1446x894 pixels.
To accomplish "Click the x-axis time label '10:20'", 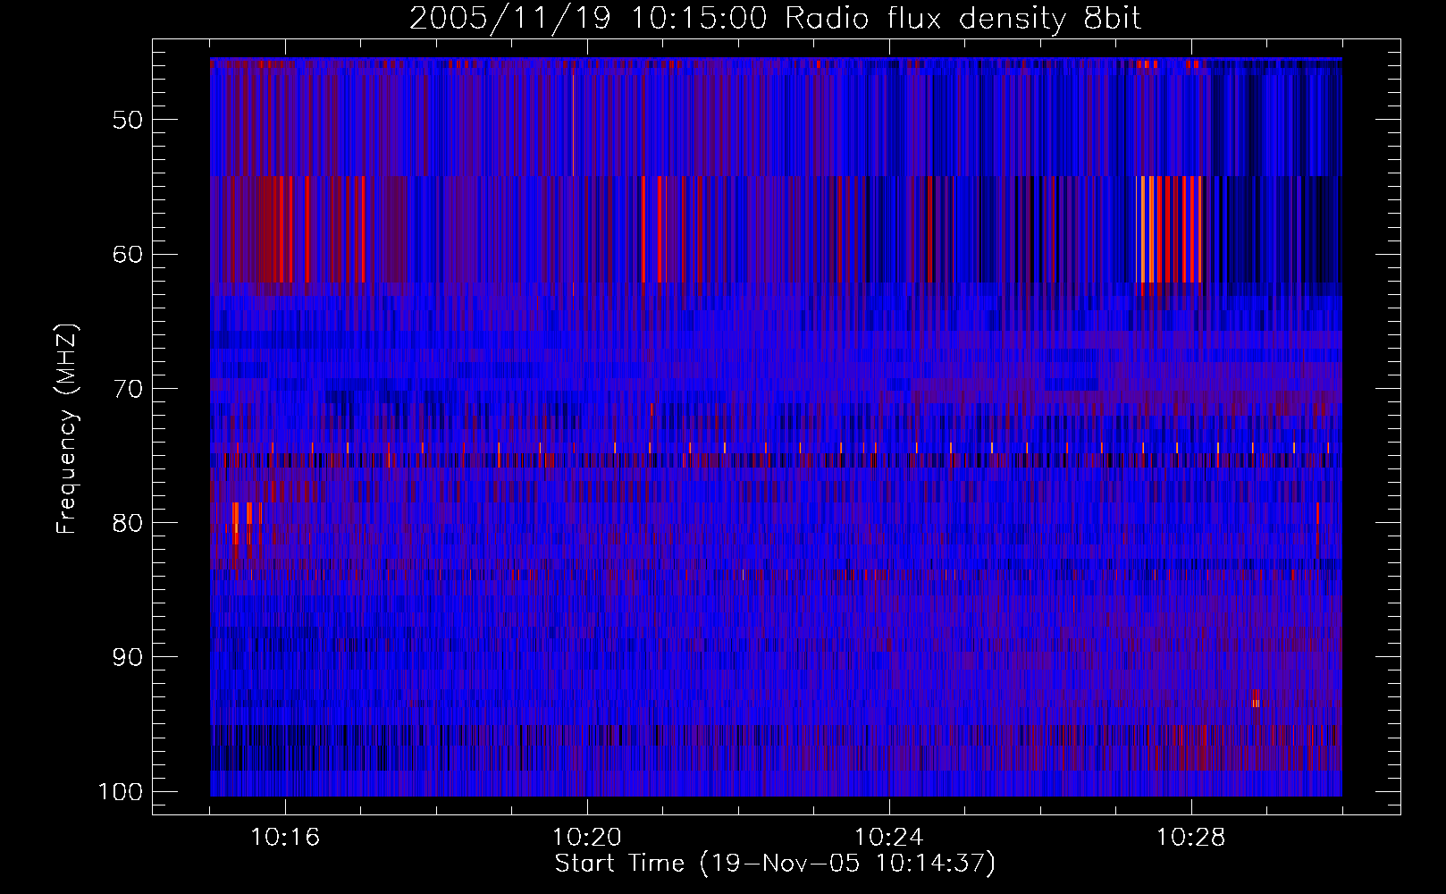I will point(587,838).
